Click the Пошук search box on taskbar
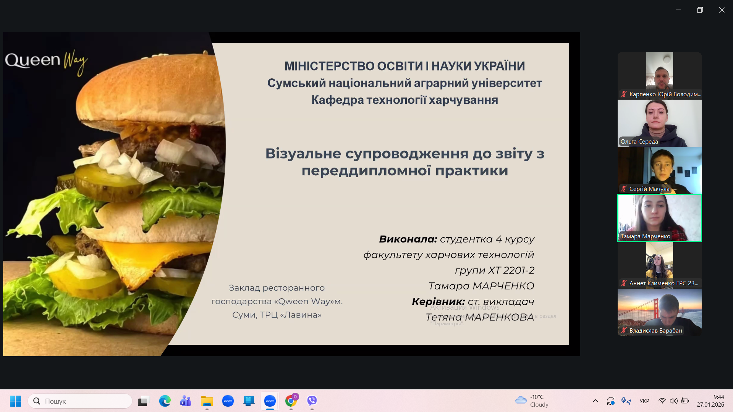 80,401
